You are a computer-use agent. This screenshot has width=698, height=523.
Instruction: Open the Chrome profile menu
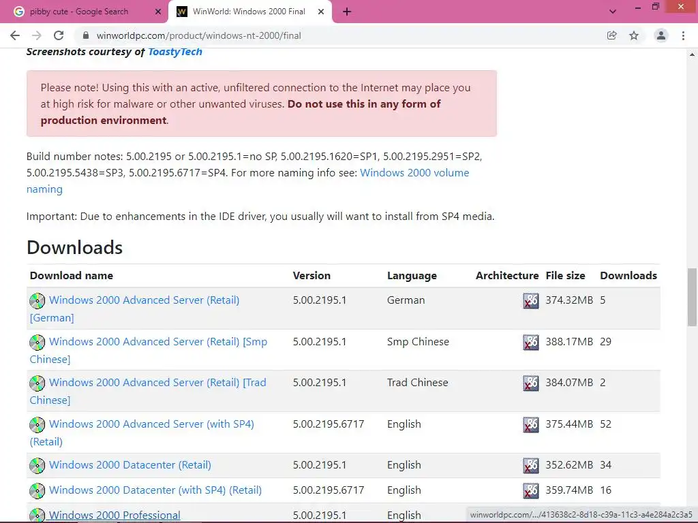click(x=661, y=35)
